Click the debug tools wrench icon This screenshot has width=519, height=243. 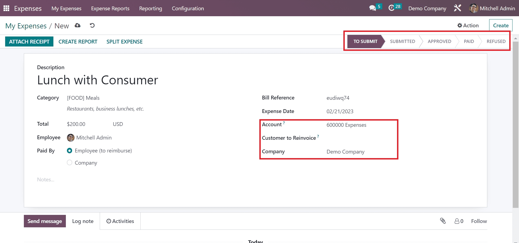tap(457, 8)
